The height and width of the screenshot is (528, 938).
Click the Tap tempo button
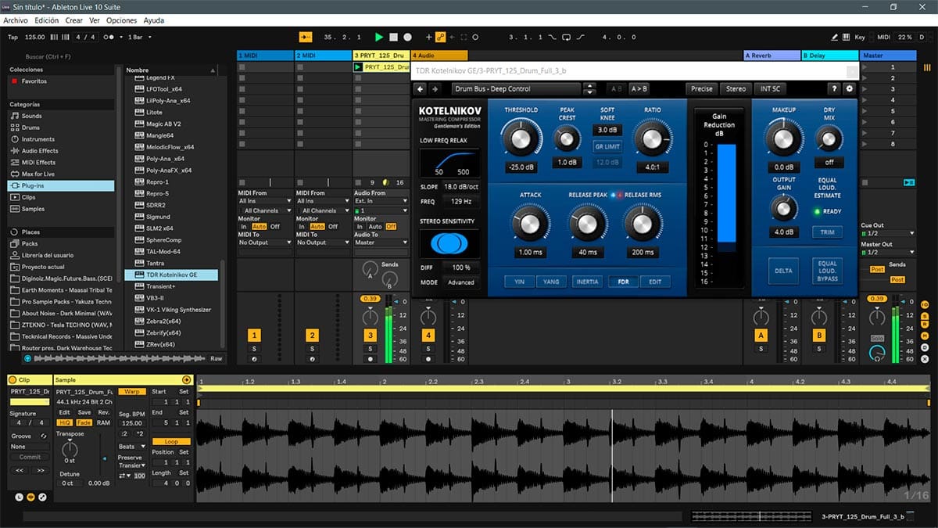click(x=13, y=37)
